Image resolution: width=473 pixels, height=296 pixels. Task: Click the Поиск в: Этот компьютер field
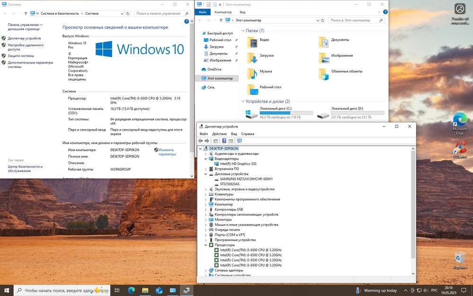357,20
